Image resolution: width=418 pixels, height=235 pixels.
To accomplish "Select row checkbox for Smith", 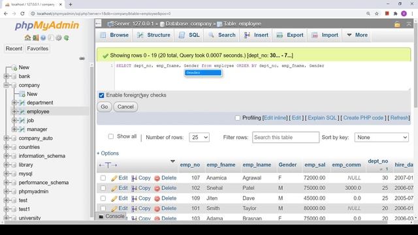I will point(103,208).
